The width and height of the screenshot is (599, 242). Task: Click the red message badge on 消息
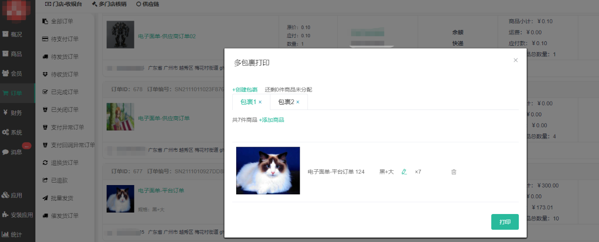click(x=27, y=145)
